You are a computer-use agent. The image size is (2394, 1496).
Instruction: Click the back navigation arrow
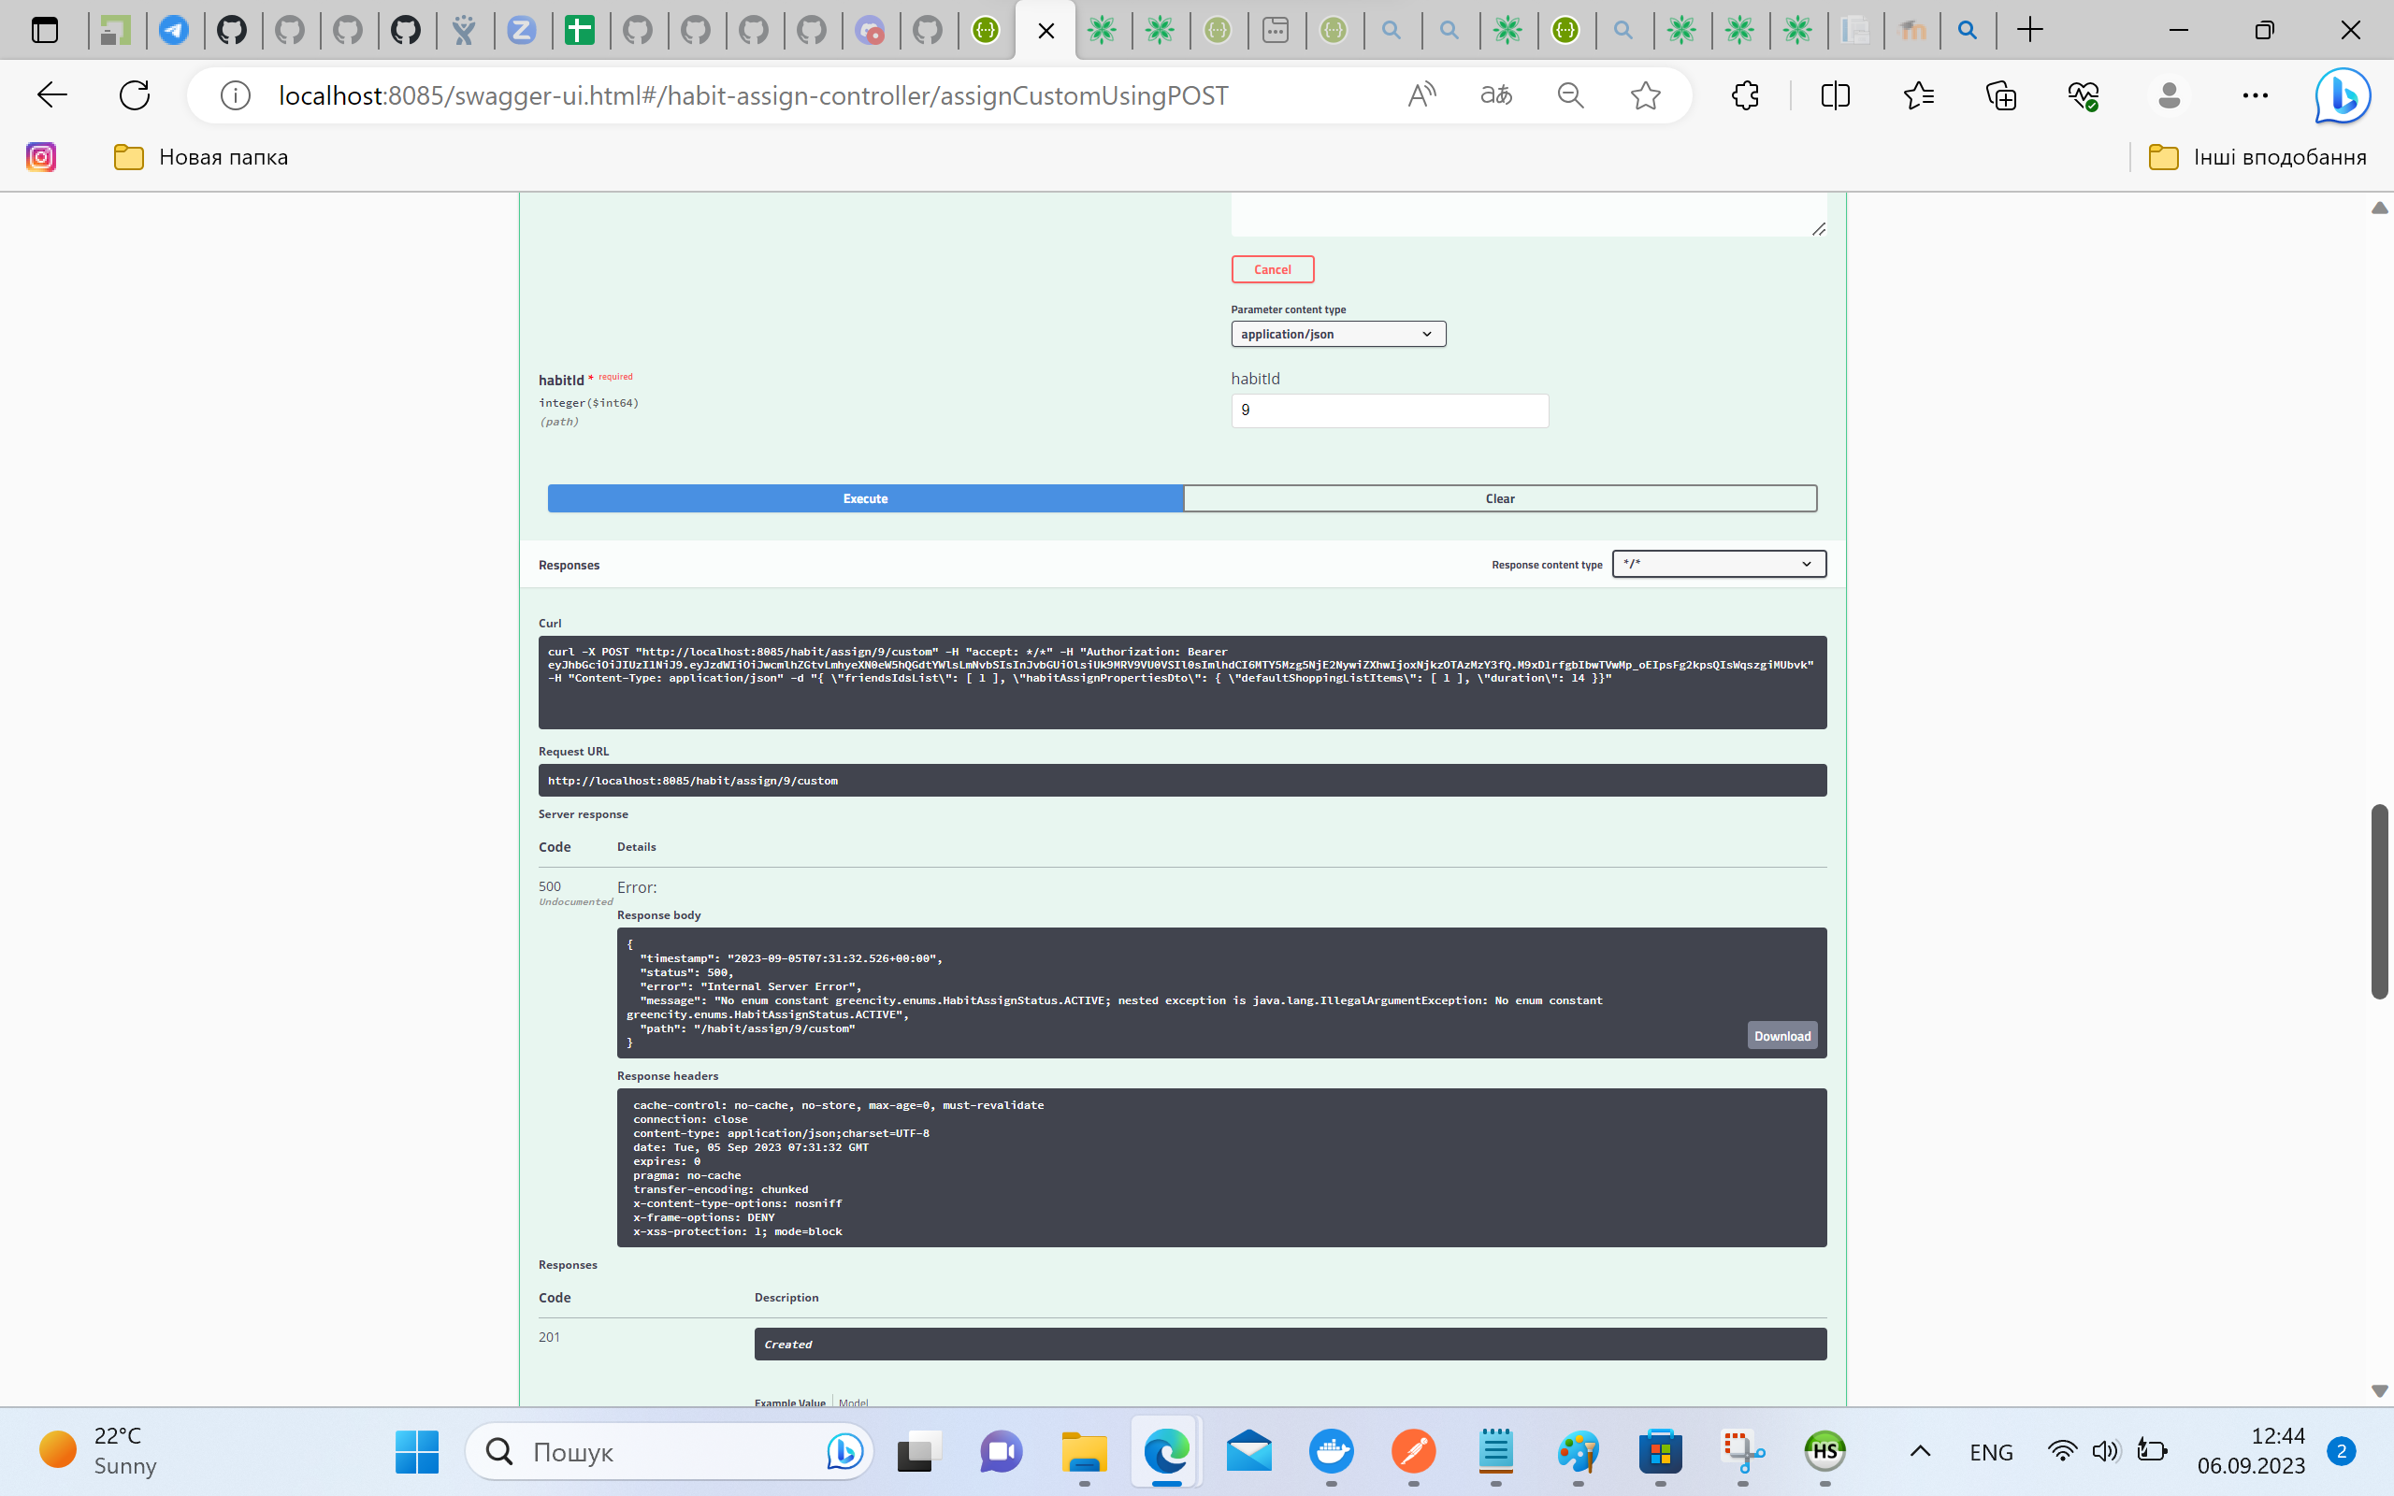51,96
